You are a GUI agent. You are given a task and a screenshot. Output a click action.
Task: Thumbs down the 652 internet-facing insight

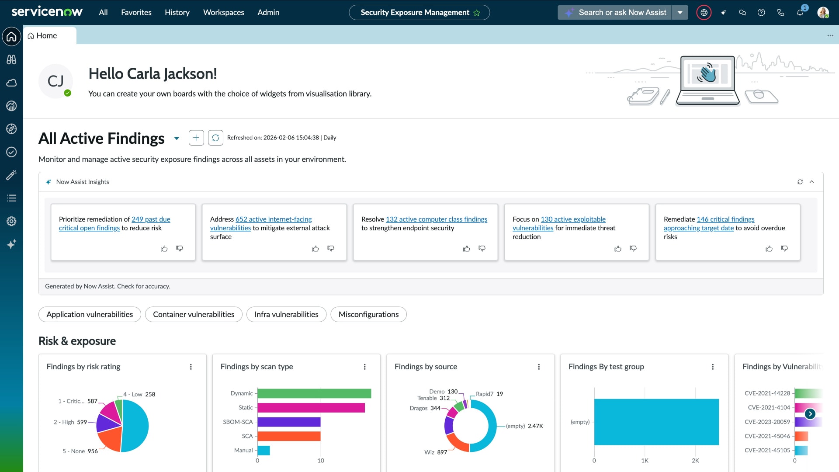(x=331, y=249)
